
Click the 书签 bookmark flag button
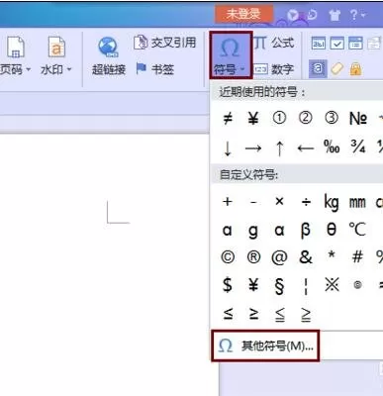point(154,69)
